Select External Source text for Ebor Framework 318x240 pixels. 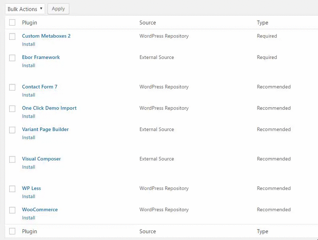pyautogui.click(x=157, y=57)
